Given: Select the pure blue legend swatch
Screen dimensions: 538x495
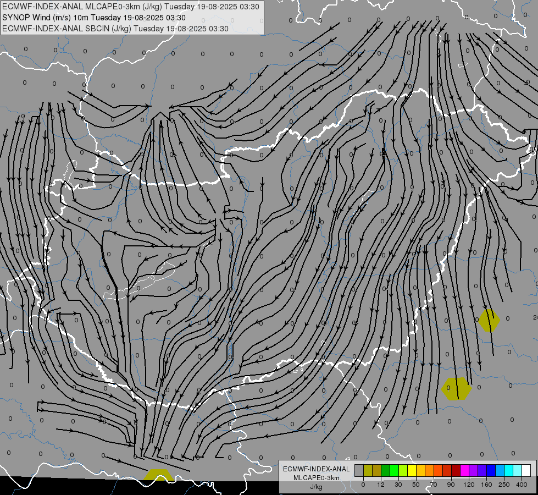Looking at the screenshot, I should (x=491, y=471).
